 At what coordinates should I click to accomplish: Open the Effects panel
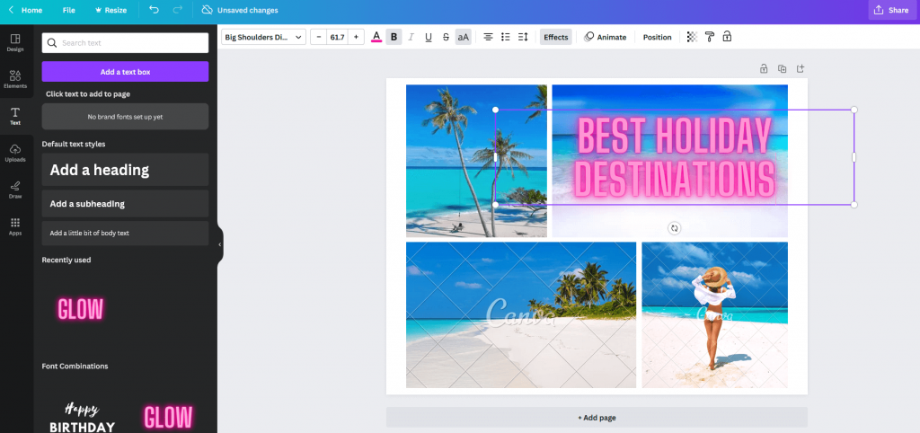(555, 37)
